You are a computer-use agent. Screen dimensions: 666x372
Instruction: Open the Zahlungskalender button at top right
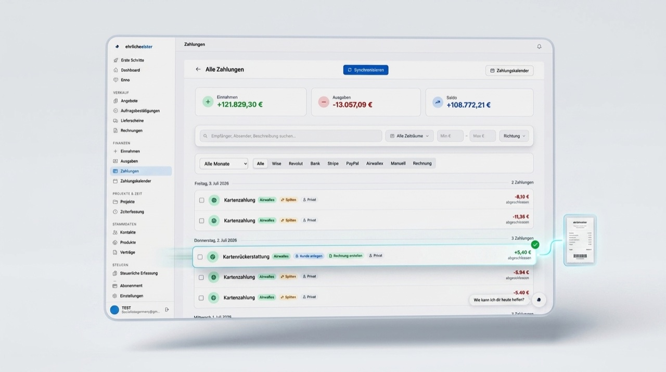(509, 70)
